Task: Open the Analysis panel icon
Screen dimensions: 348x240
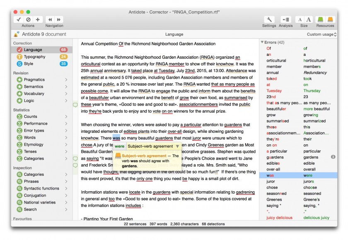Action: click(285, 19)
